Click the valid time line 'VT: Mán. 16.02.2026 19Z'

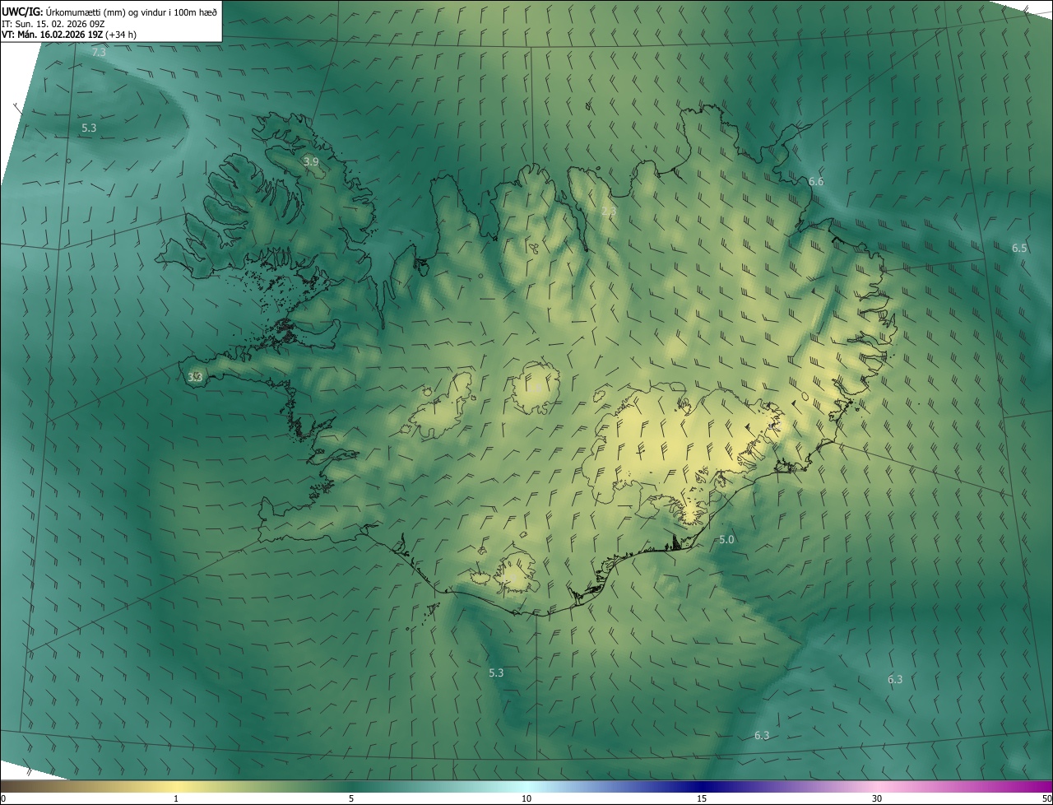point(53,35)
